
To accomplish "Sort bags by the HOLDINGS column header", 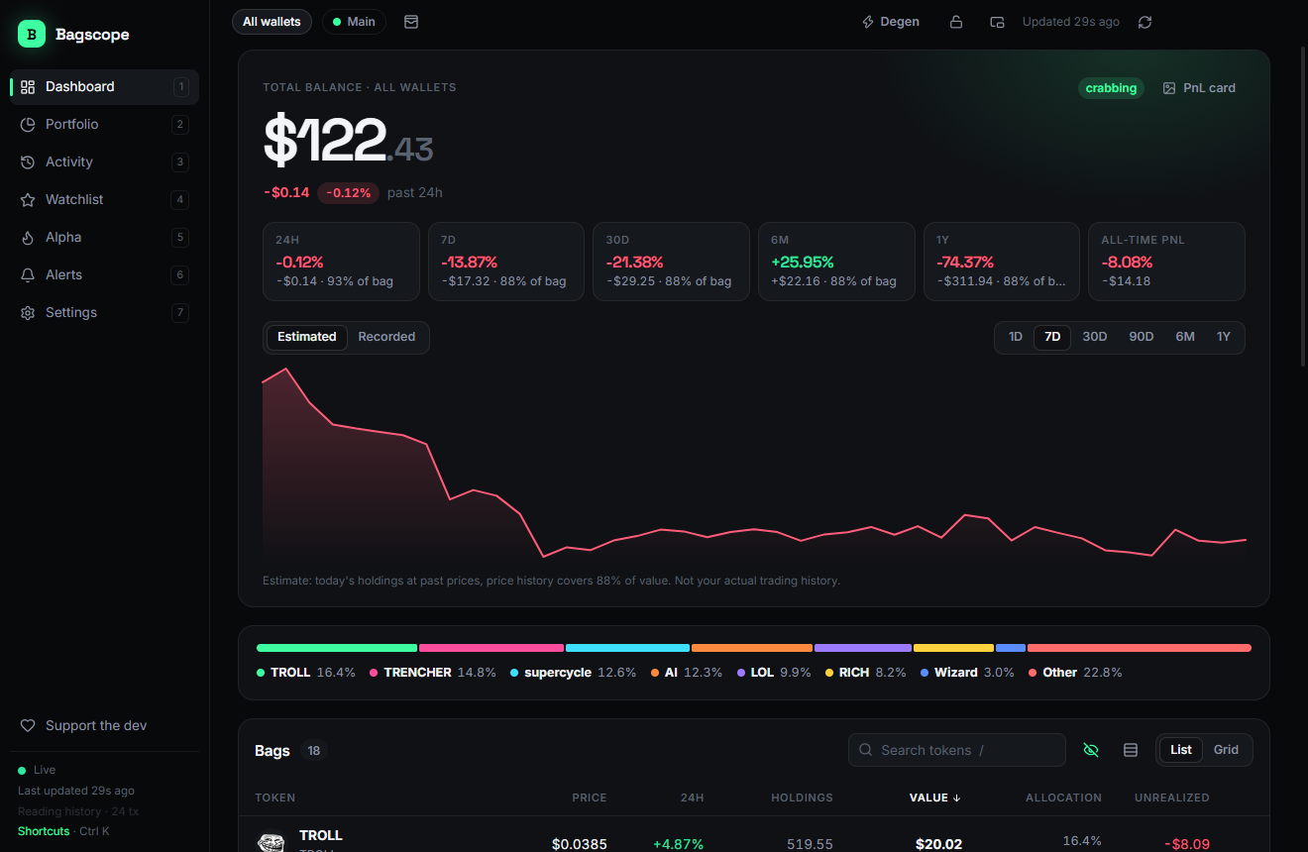I will 803,798.
